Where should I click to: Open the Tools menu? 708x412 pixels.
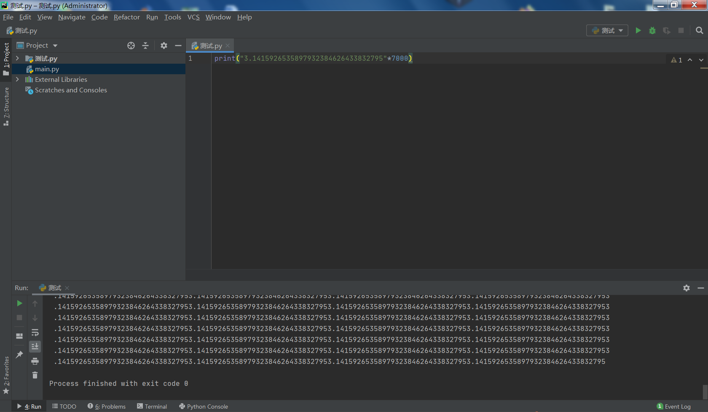(173, 17)
